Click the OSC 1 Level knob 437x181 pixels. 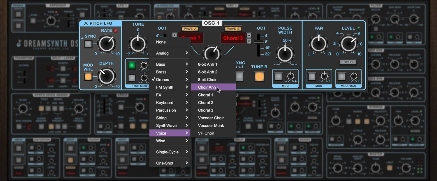coord(348,44)
